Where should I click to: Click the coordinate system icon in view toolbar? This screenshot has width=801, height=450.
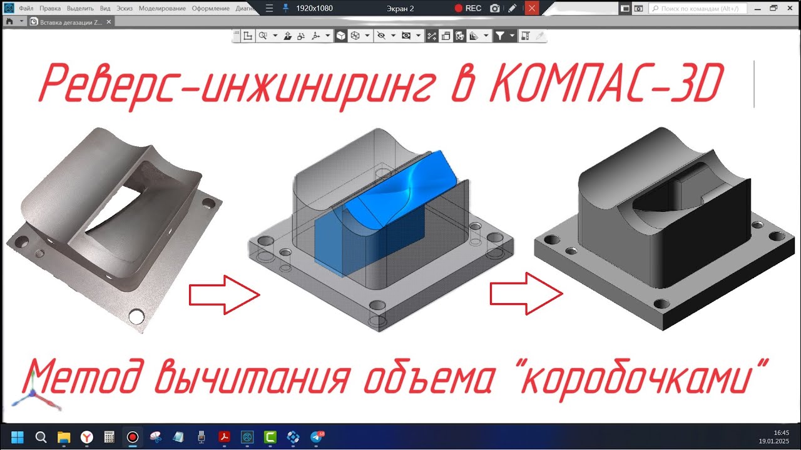(x=248, y=36)
